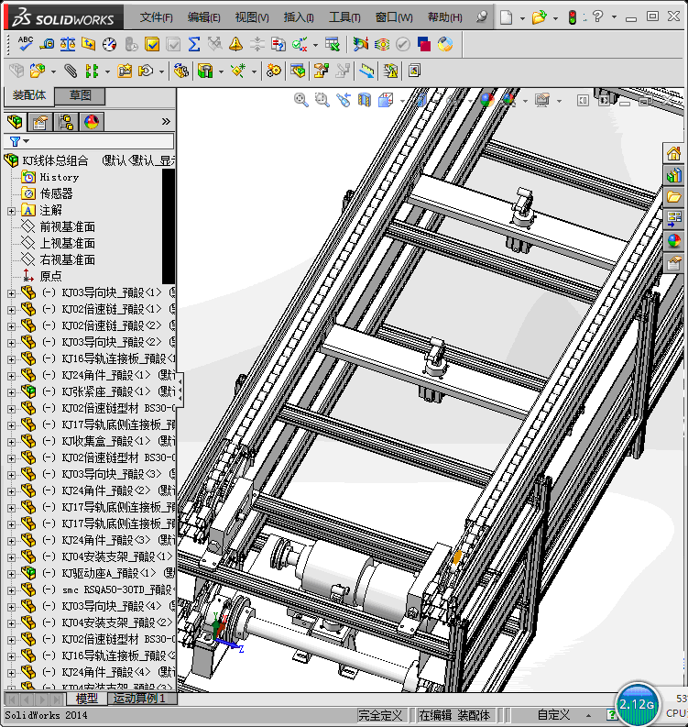The height and width of the screenshot is (727, 688).
Task: Click the blue Sigma equations icon
Action: point(194,45)
